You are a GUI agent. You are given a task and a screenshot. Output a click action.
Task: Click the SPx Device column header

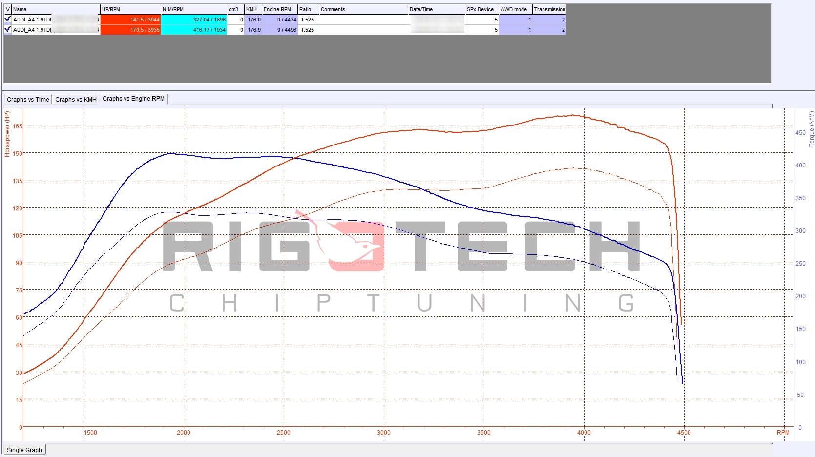point(482,9)
